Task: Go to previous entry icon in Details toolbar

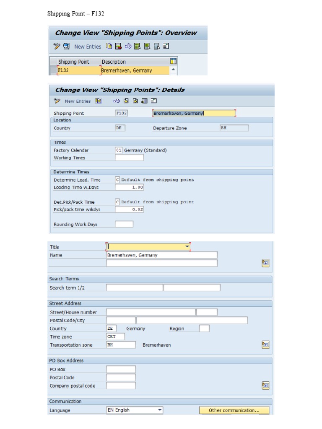Action: [126, 101]
